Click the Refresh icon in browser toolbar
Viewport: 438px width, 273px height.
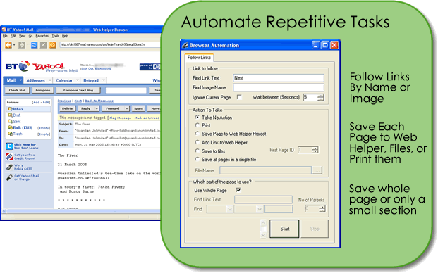pos(34,45)
